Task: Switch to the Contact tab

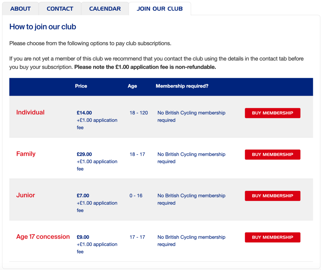Action: (60, 9)
